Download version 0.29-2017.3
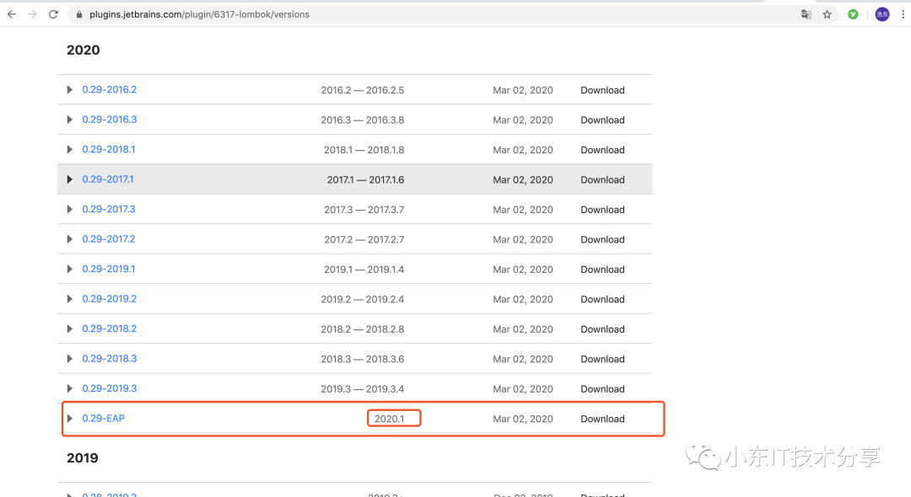 602,210
